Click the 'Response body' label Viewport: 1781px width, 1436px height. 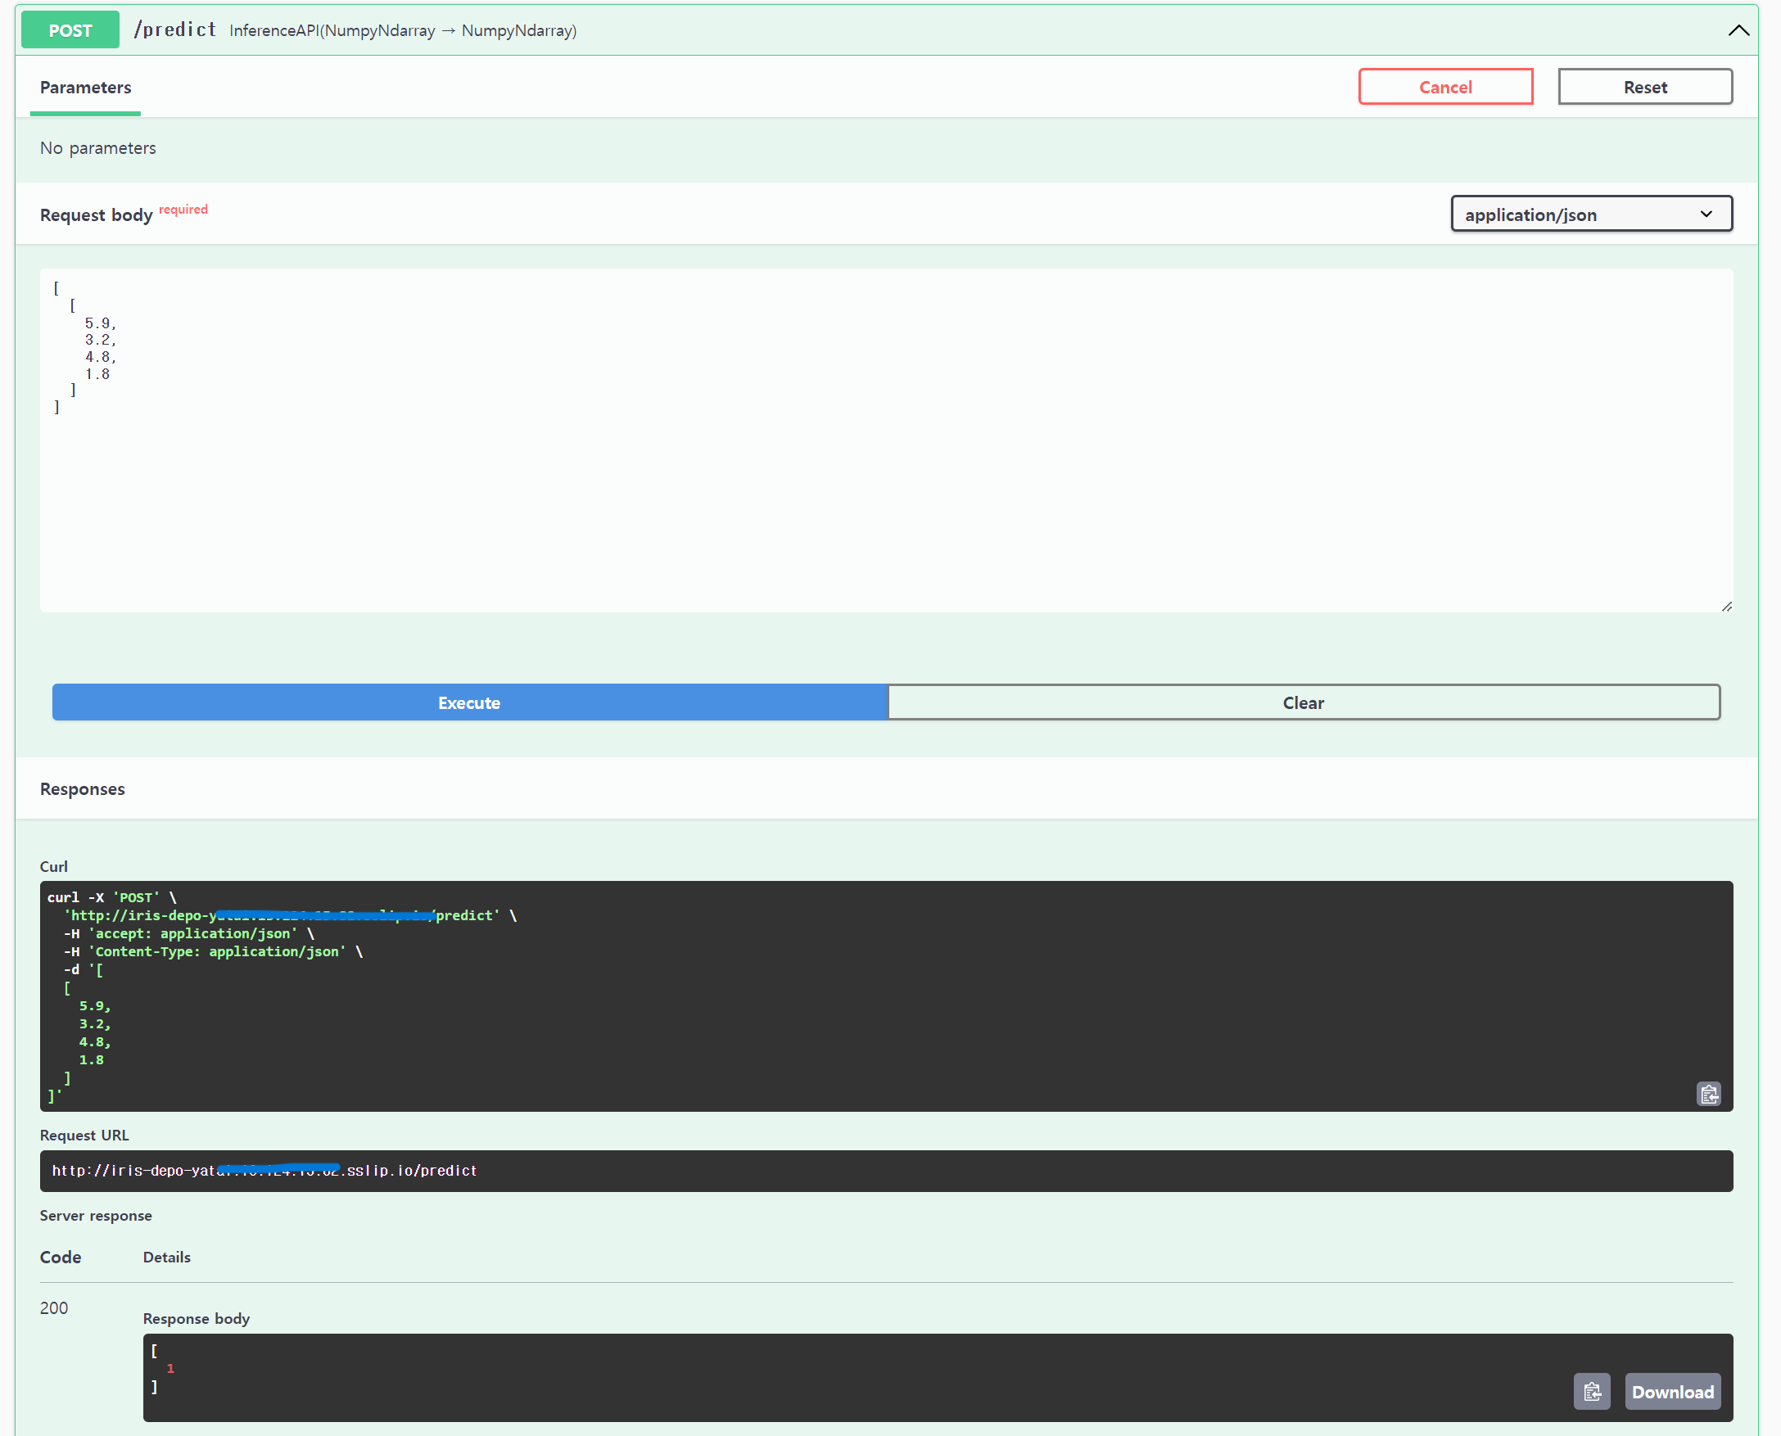tap(196, 1319)
